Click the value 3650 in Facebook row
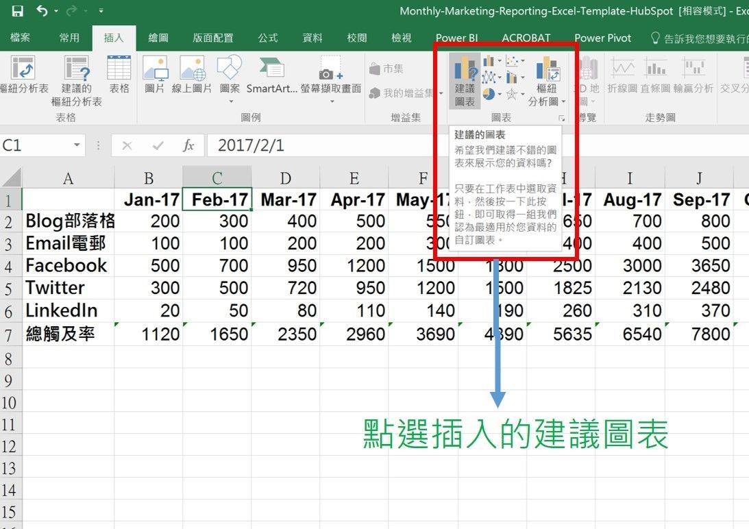Image resolution: width=749 pixels, height=529 pixels. tap(699, 266)
